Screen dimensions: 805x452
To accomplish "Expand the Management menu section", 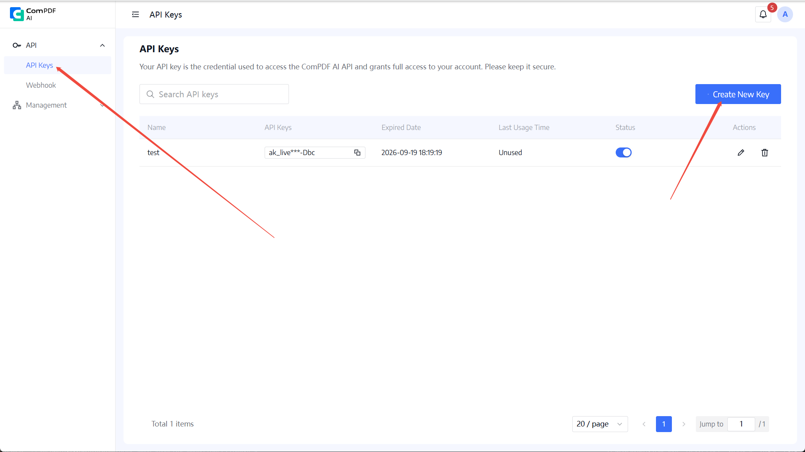I will [x=102, y=105].
